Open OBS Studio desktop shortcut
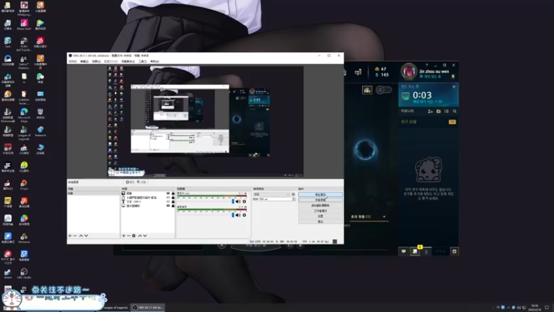 pos(24,273)
